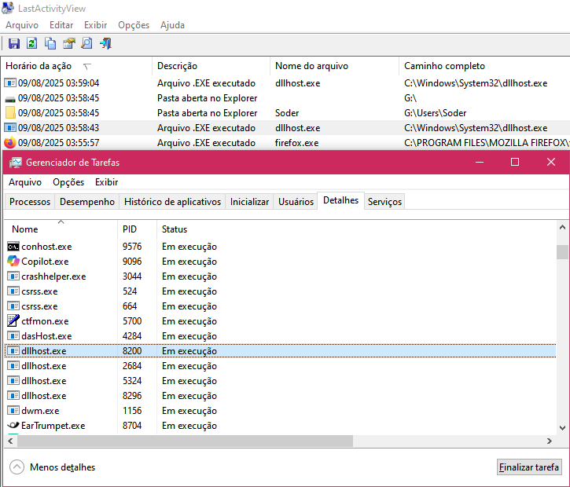Open Arquivo menu in LastActivityView
This screenshot has height=487, width=570.
coord(22,25)
